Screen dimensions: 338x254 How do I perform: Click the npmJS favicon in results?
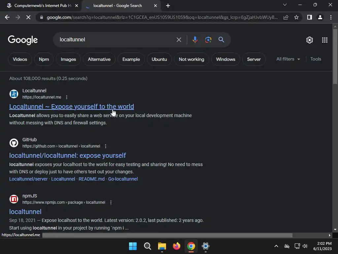14,199
